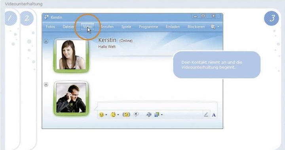Click the background picture icon
The height and width of the screenshot is (150, 285).
(157, 115)
